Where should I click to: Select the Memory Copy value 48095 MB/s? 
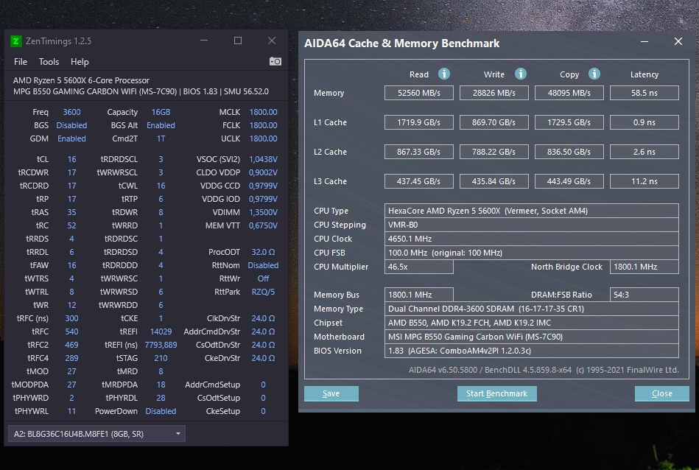(569, 93)
